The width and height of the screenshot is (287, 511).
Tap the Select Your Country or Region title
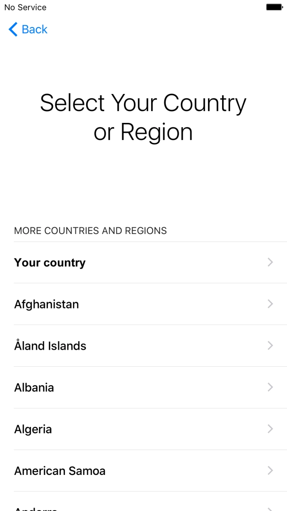[x=143, y=117]
